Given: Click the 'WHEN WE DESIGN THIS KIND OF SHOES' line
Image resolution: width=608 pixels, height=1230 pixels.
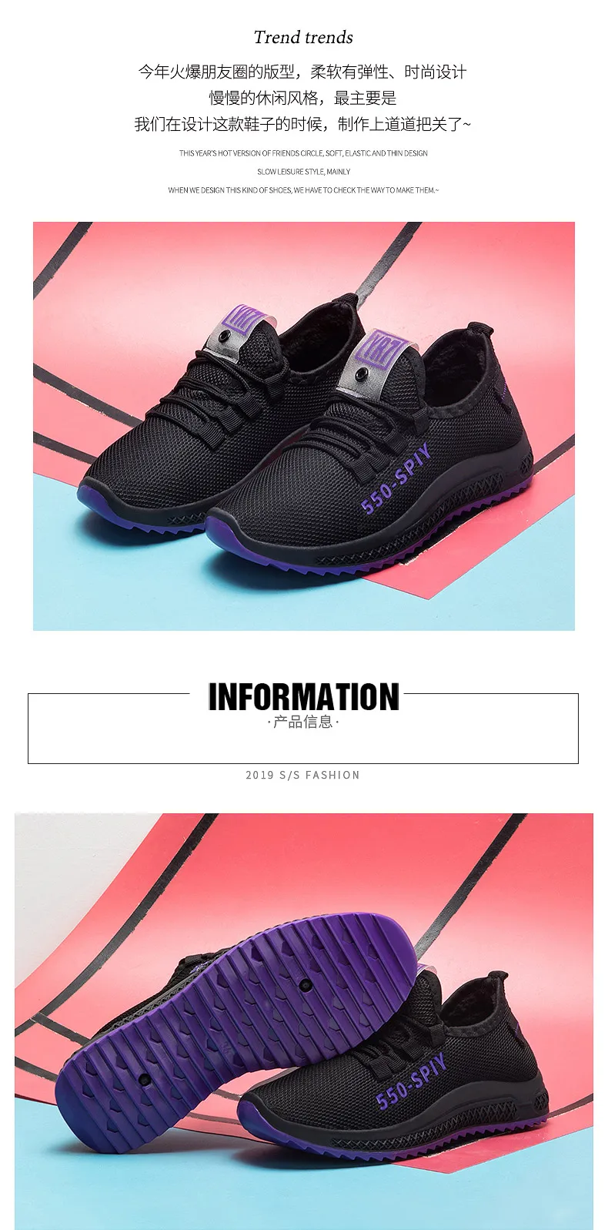Looking at the screenshot, I should (x=303, y=190).
